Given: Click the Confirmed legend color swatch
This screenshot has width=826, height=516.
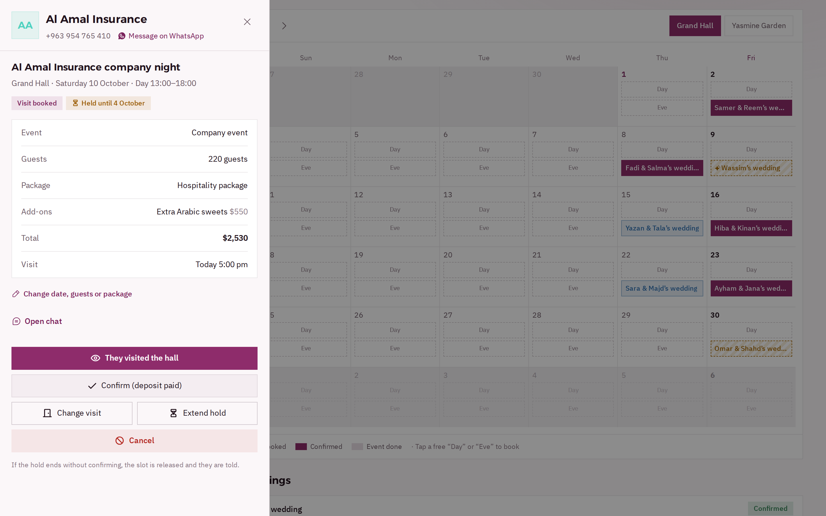Looking at the screenshot, I should (301, 447).
